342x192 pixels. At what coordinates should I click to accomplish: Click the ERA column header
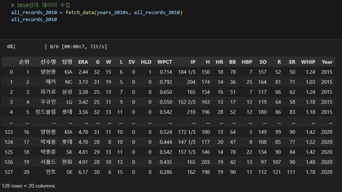click(83, 62)
